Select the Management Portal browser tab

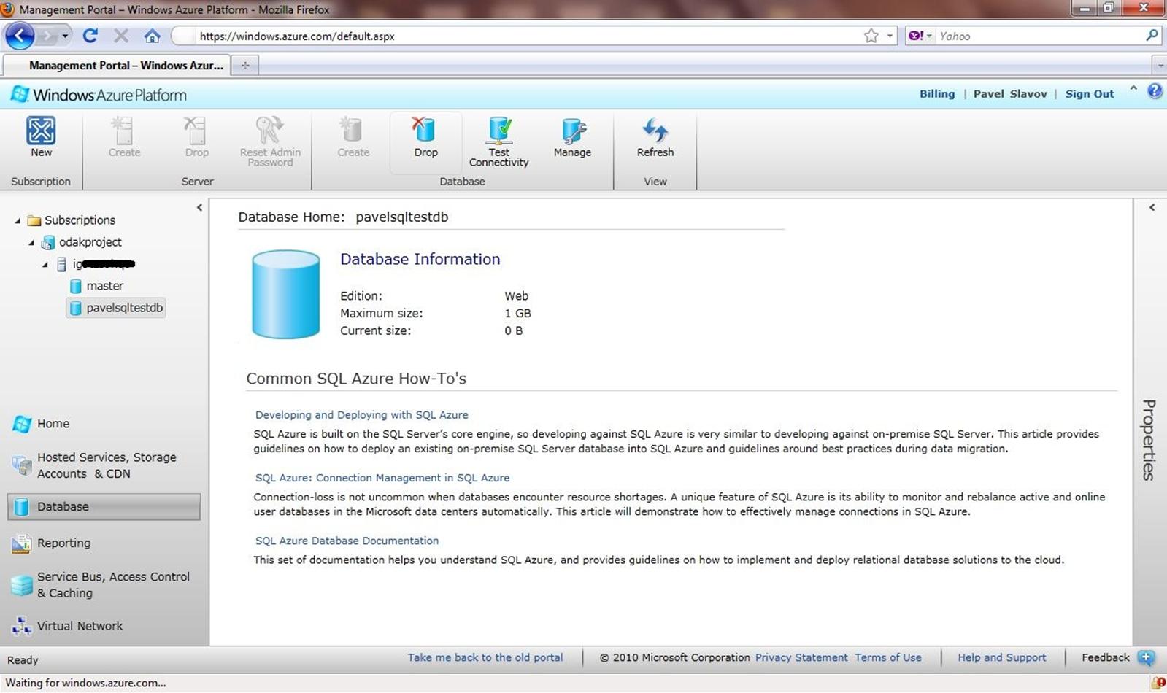(x=117, y=65)
